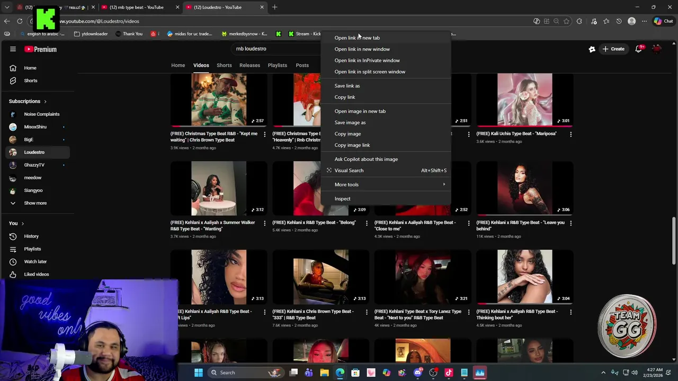Screen dimensions: 678x381
Task: Open Microsoft Store from the taskbar
Action: click(x=355, y=373)
